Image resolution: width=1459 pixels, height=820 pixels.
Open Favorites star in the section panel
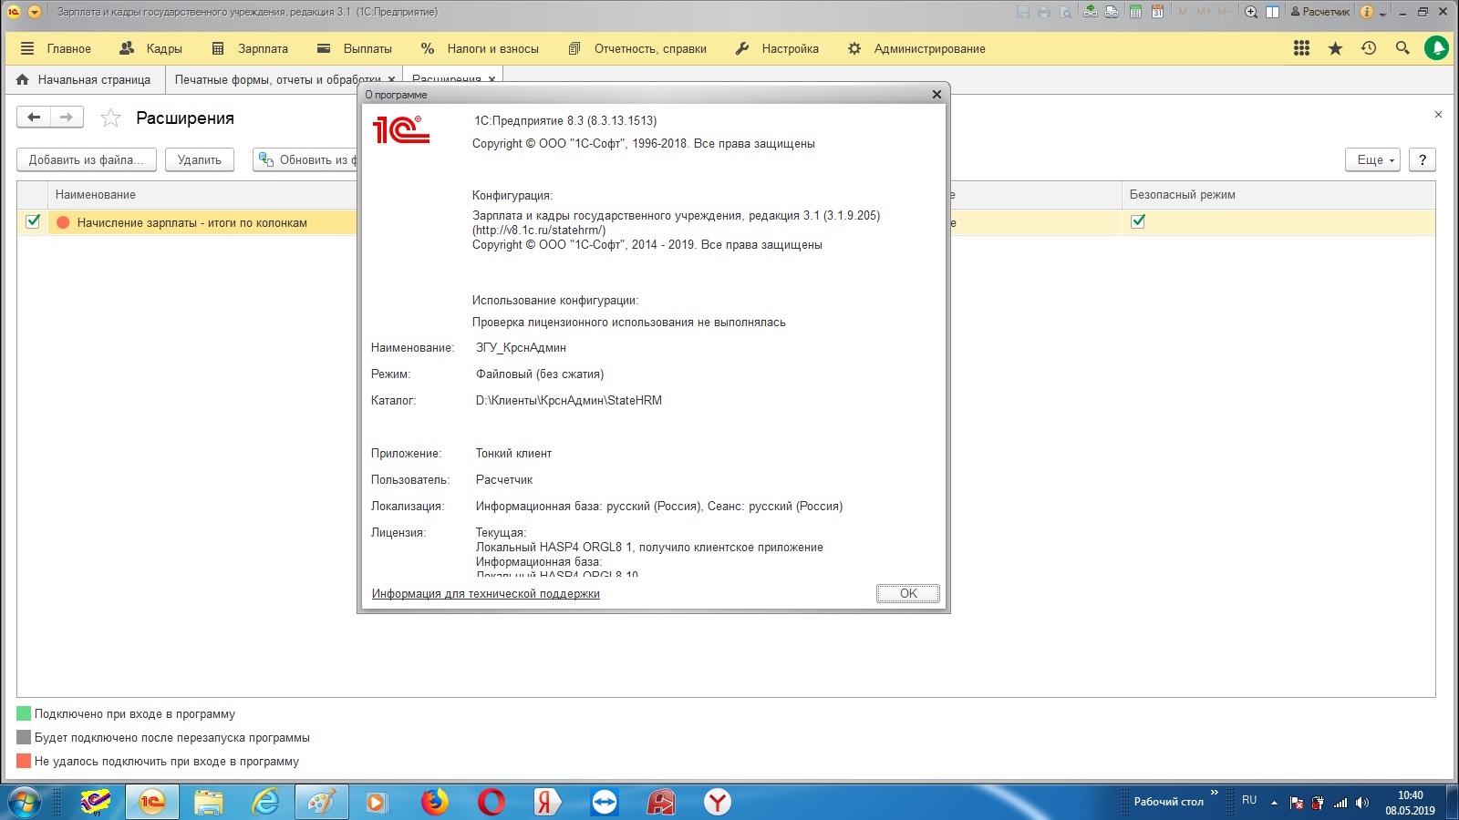[x=1335, y=48]
